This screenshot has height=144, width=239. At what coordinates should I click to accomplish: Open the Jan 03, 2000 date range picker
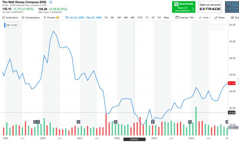click(85, 17)
